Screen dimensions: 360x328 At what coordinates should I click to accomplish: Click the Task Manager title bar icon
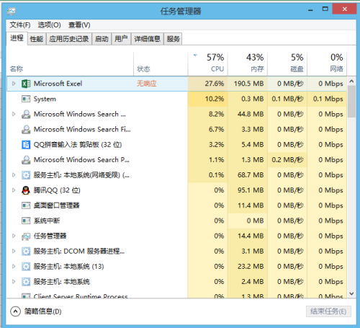(x=12, y=11)
